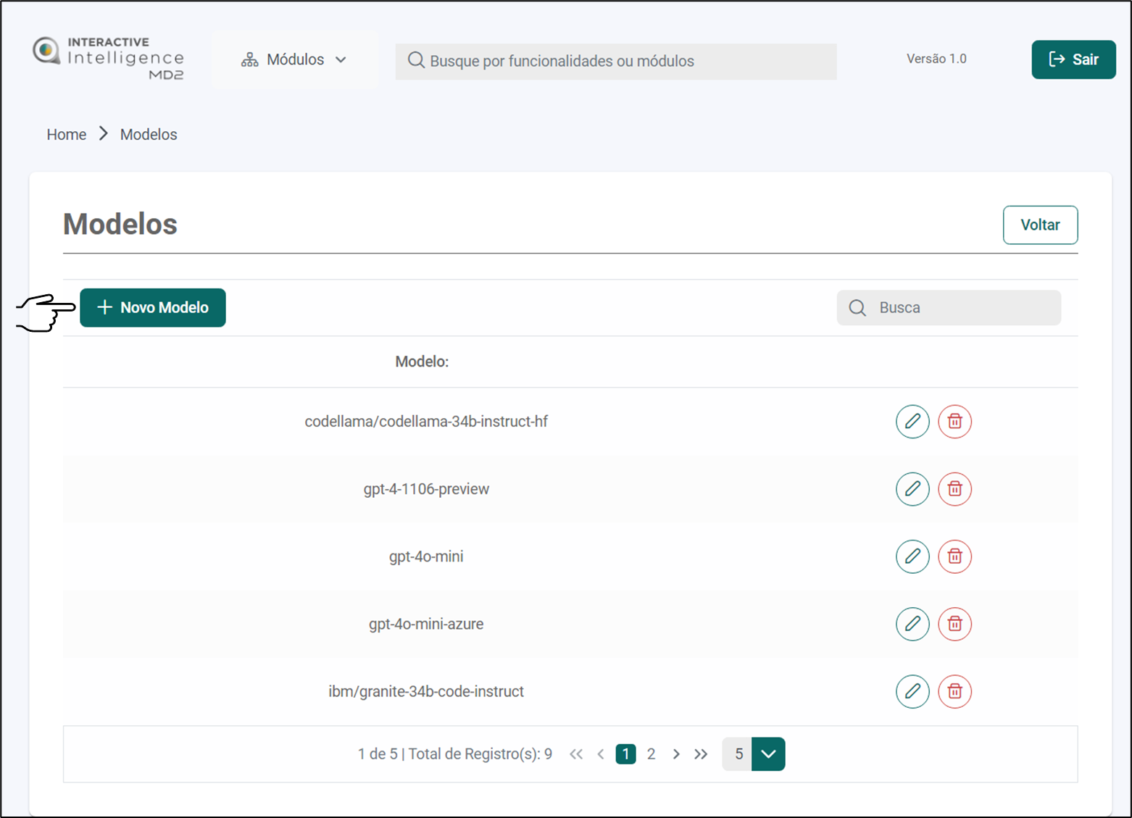Jump to the last page of models
The image size is (1132, 818).
(x=701, y=754)
